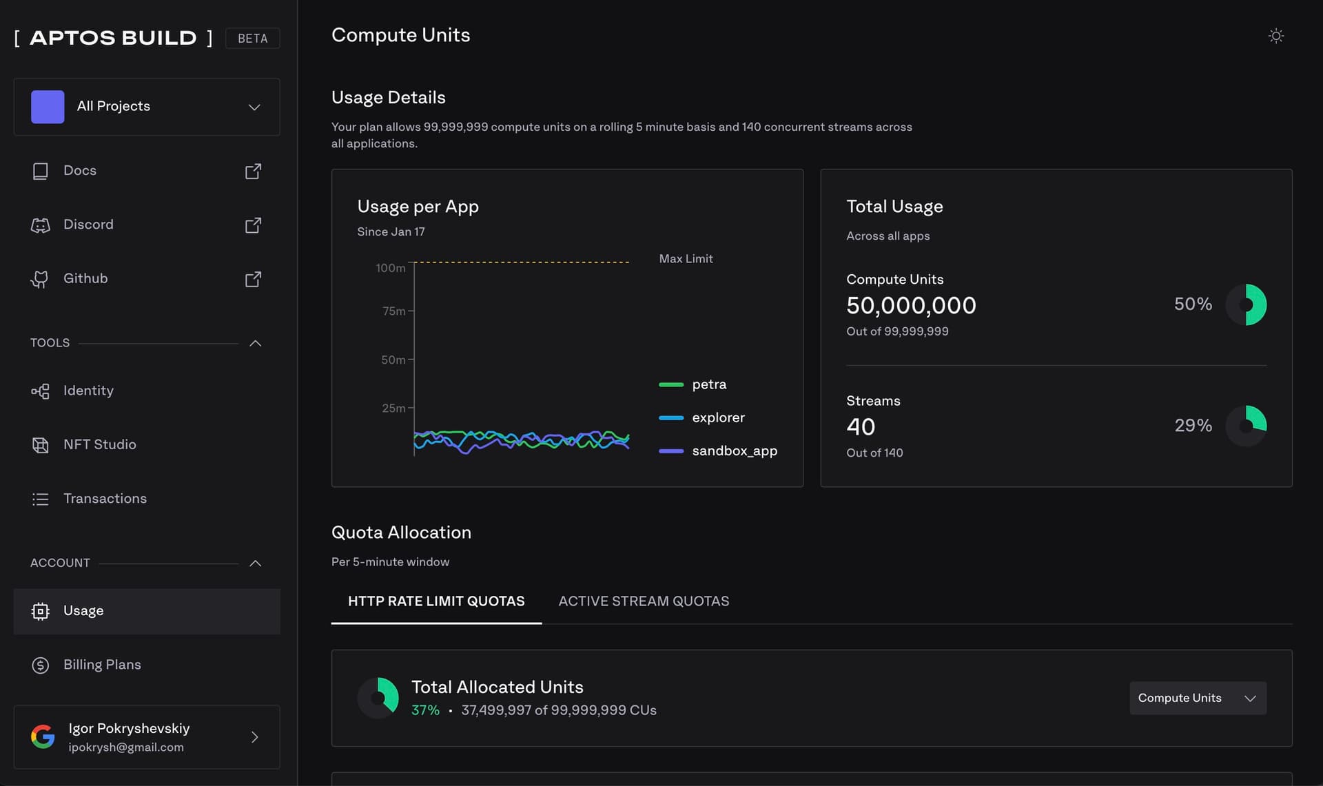
Task: Click the Discord icon in sidebar
Action: pos(41,225)
